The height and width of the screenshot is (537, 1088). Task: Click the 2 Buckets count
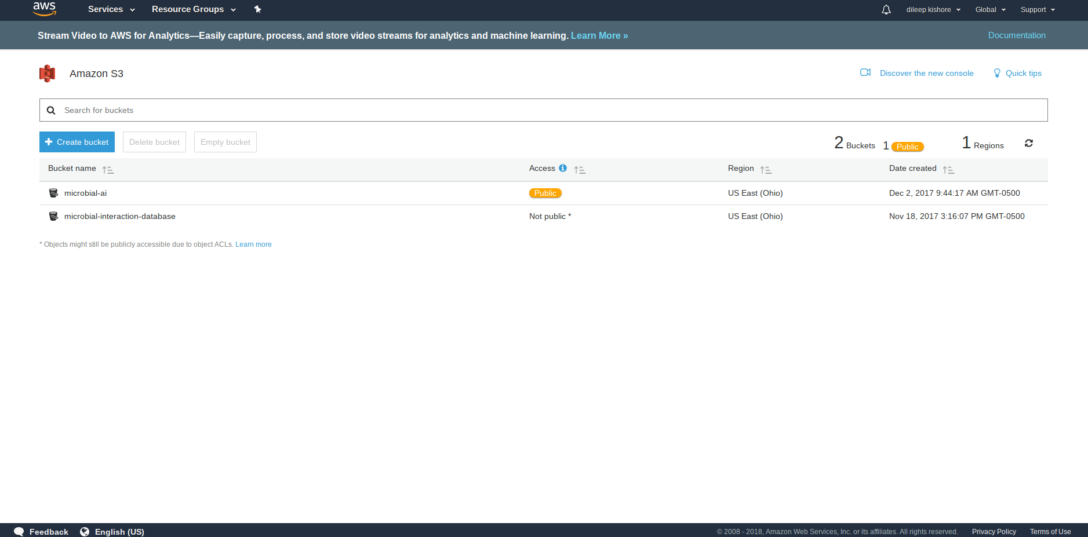[854, 143]
